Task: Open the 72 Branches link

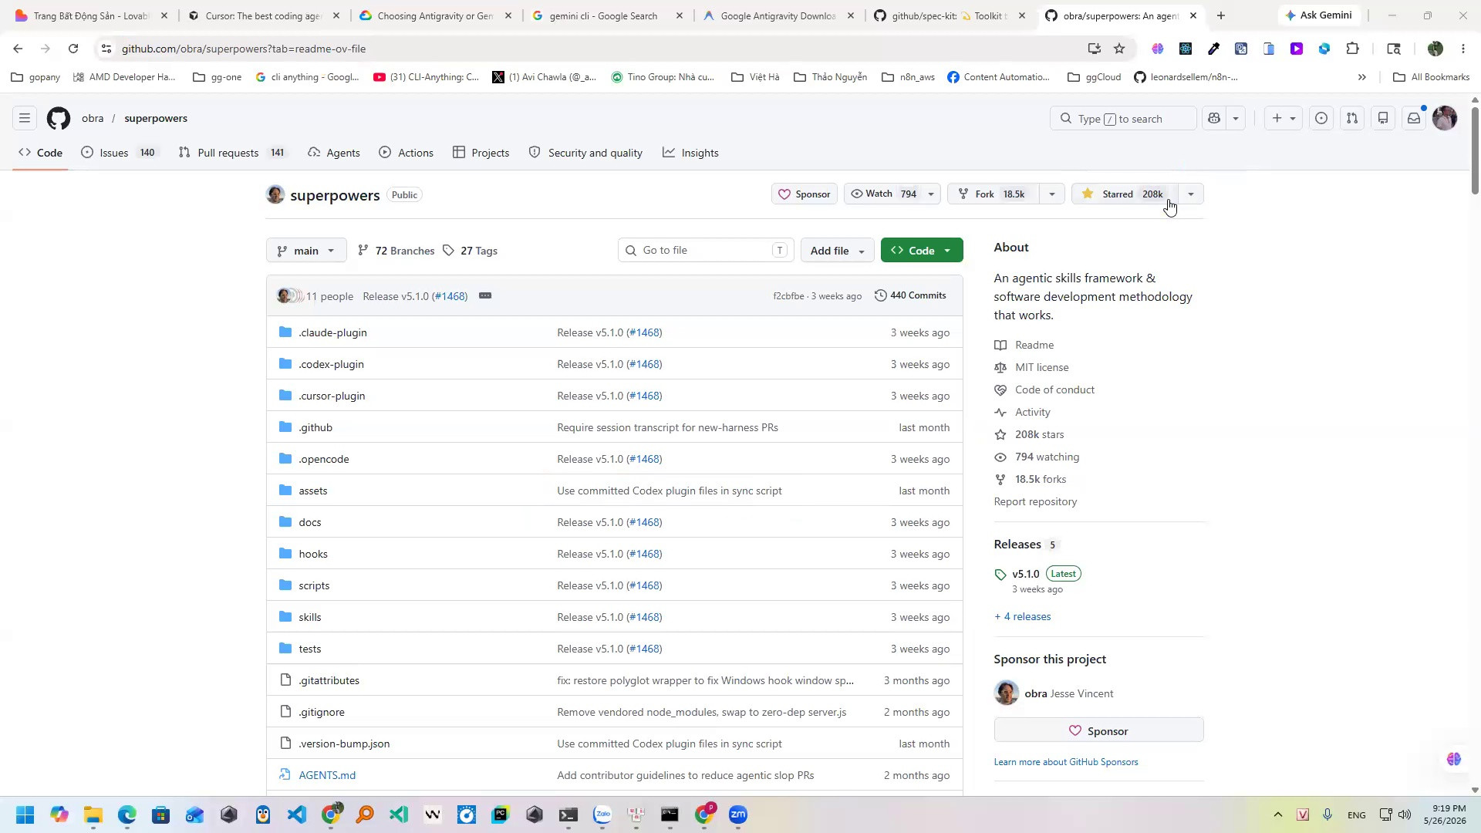Action: click(396, 251)
